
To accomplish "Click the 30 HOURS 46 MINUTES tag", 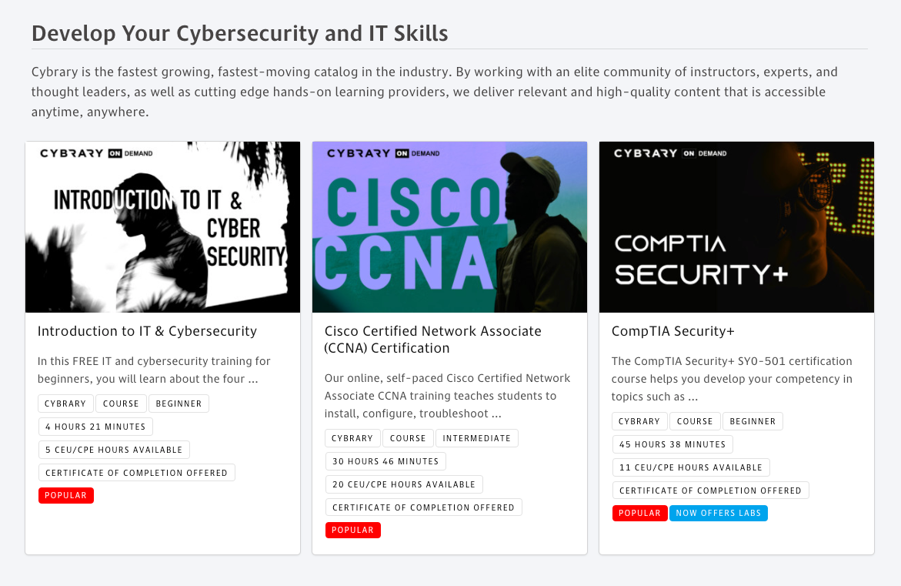I will (x=385, y=461).
